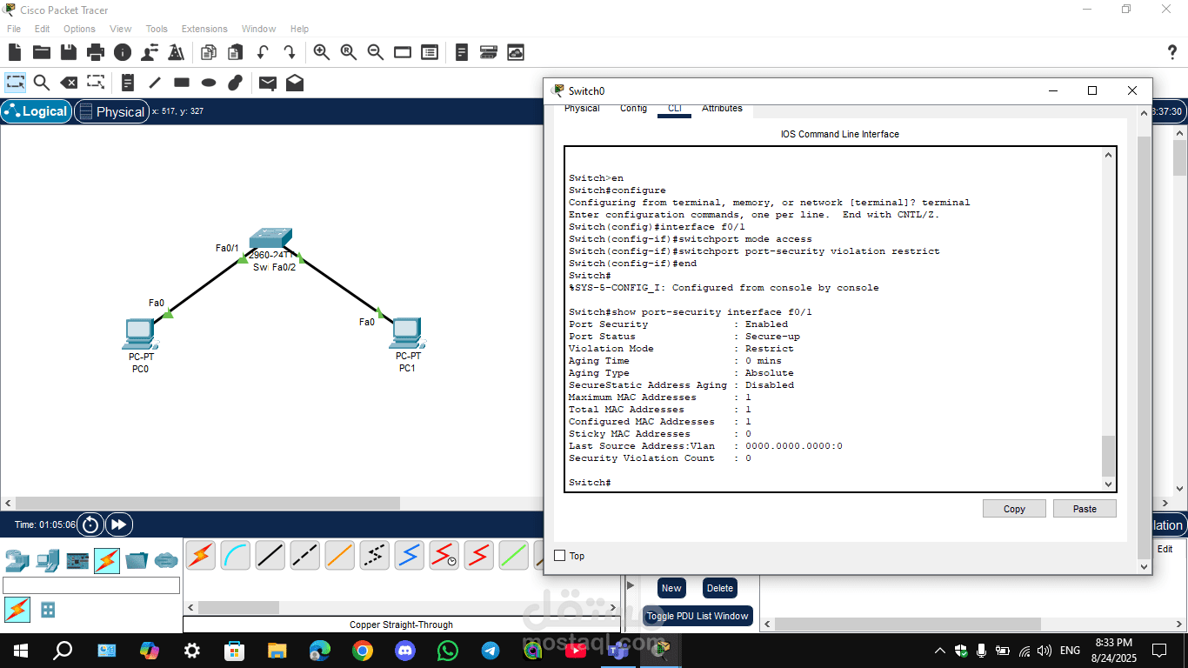
Task: Select the Network Devices category icon
Action: point(17,560)
